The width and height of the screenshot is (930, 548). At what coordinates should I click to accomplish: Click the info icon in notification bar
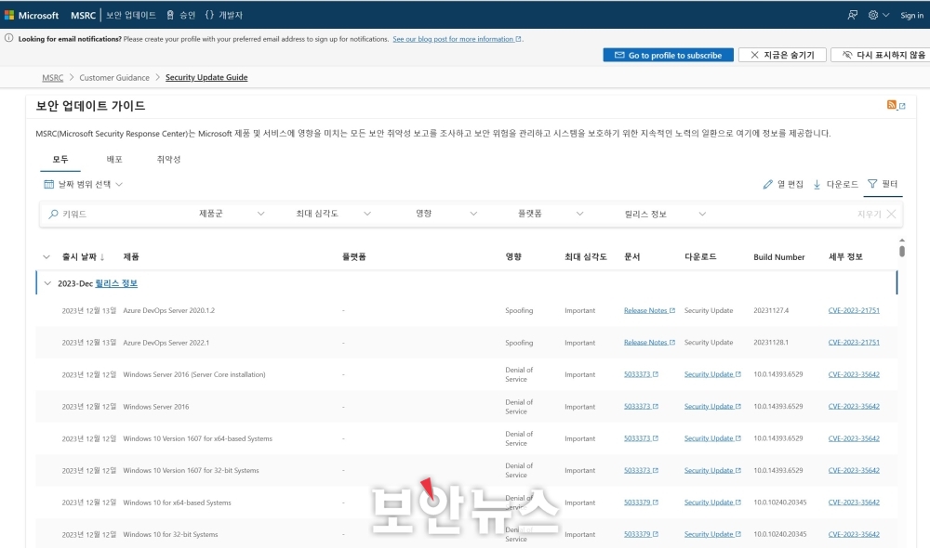[9, 38]
